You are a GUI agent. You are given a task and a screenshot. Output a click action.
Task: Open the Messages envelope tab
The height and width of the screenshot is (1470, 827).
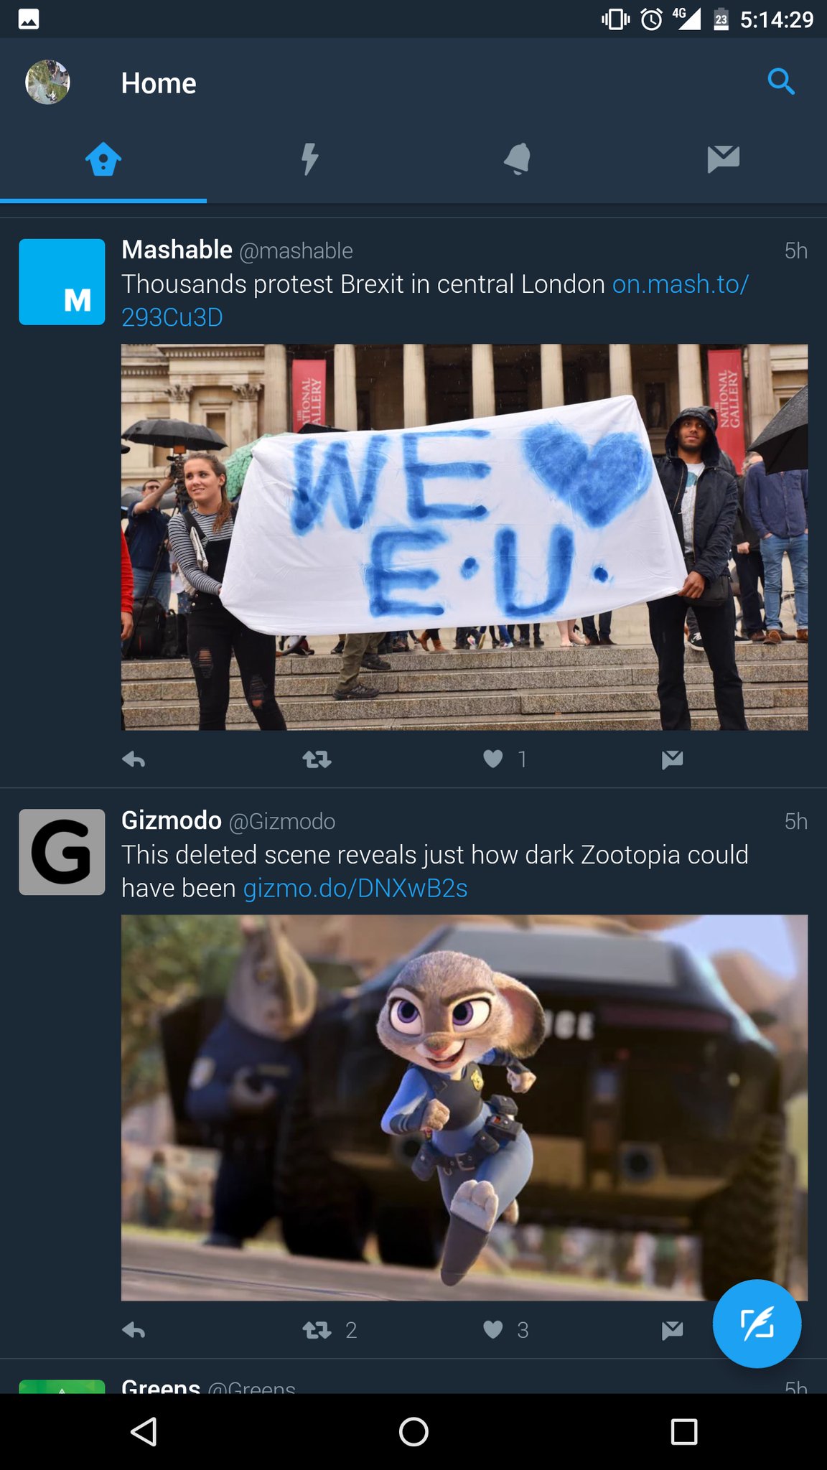pyautogui.click(x=724, y=159)
